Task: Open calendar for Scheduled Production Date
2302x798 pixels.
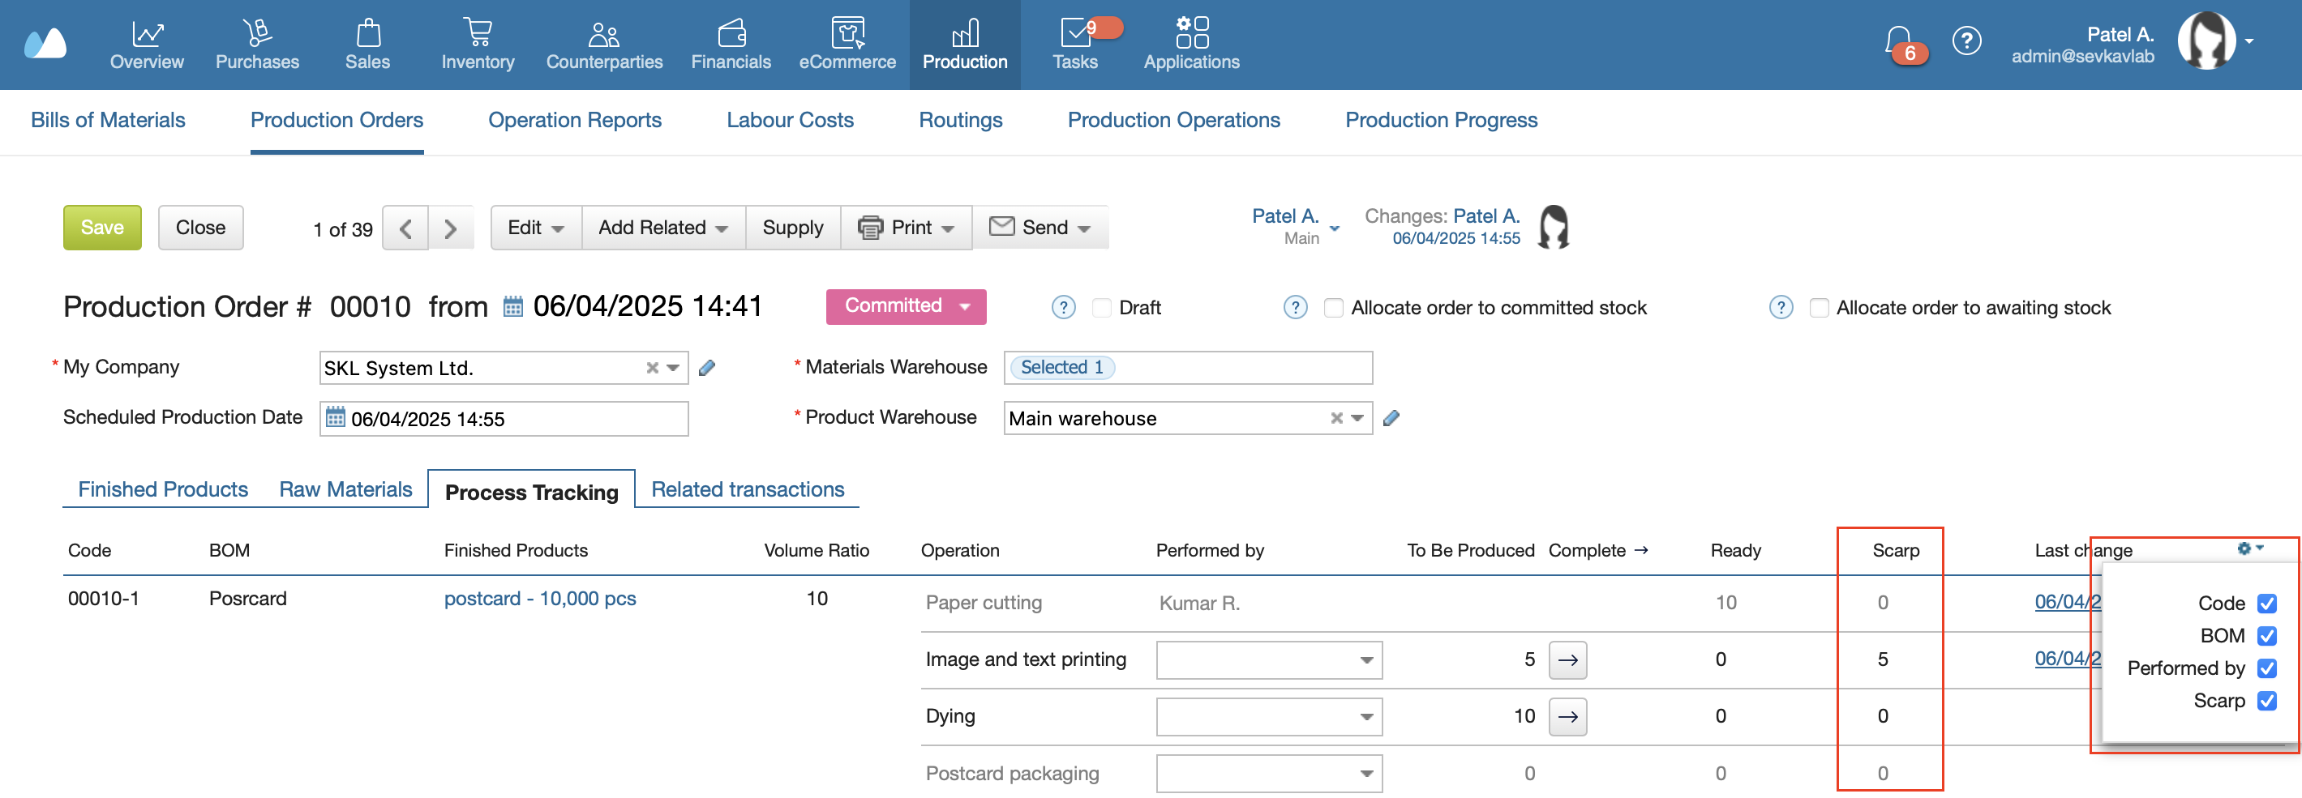Action: (335, 418)
